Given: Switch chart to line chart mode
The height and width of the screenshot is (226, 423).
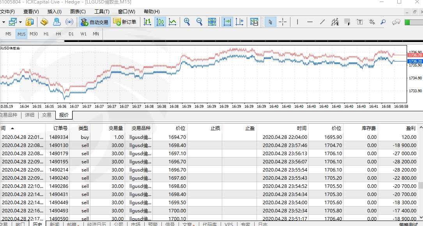Looking at the screenshot, I should click(x=172, y=22).
